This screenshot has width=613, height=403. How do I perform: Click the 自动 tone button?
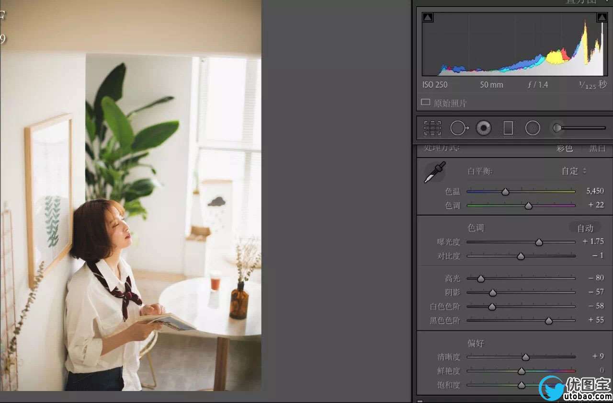pos(585,228)
